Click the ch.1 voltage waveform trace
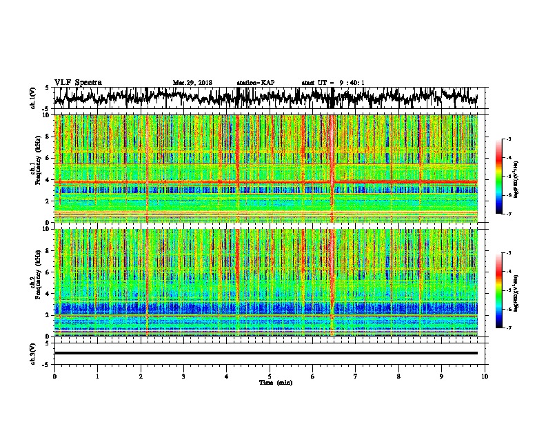The image size is (546, 422). pyautogui.click(x=265, y=98)
